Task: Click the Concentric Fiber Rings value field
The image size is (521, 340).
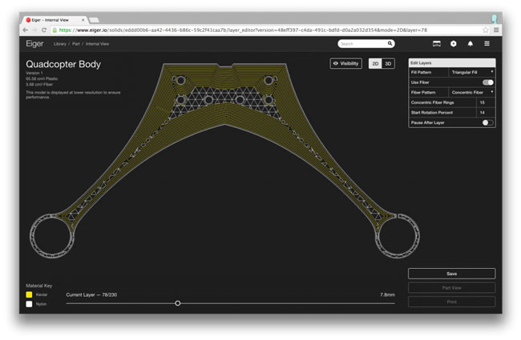Action: 486,102
